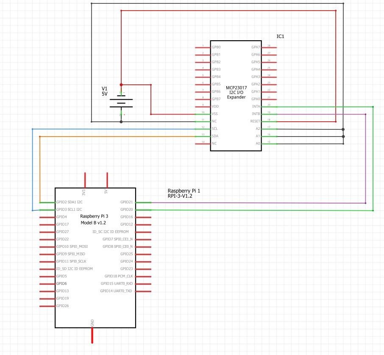Click the GPIO15 UART0_RXD pin label
Image resolution: width=384 pixels, height=355 pixels.
tap(117, 283)
